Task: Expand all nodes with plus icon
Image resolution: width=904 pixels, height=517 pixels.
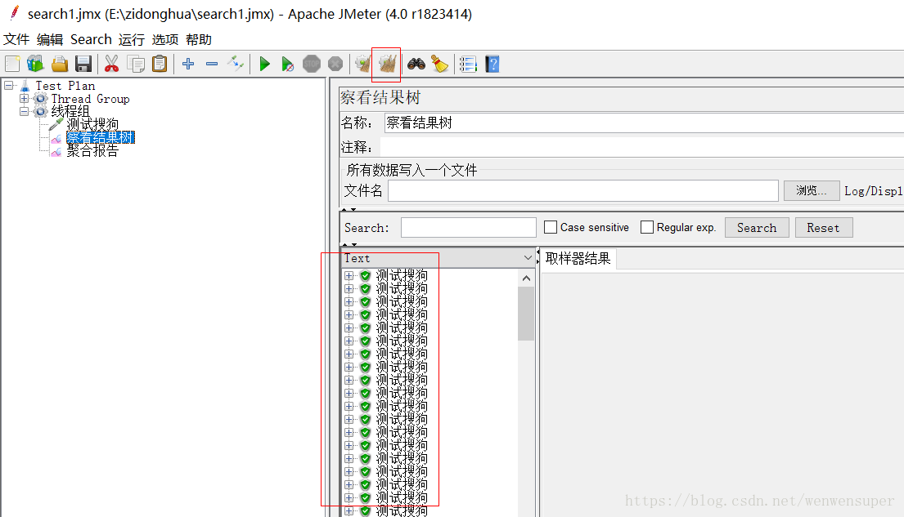Action: pyautogui.click(x=188, y=64)
